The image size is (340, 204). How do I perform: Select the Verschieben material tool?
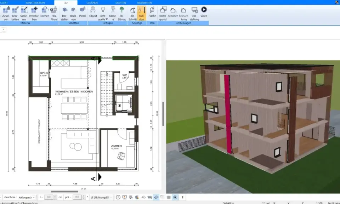click(34, 13)
